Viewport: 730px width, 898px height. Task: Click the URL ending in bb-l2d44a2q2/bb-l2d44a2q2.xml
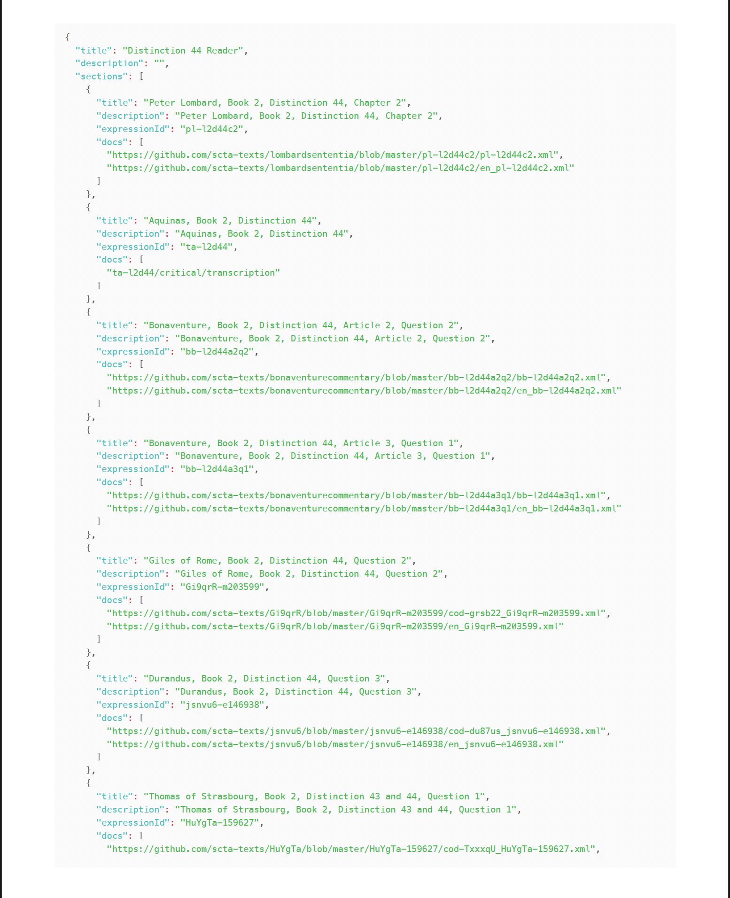(356, 378)
